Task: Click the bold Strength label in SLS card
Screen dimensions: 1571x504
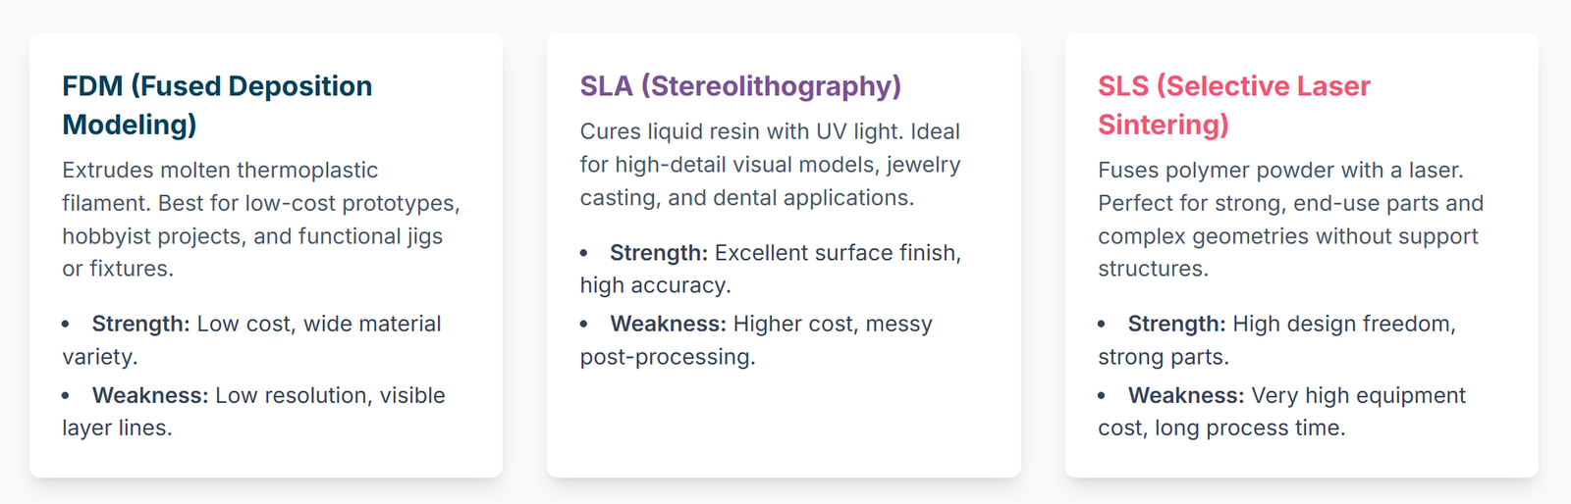Action: pyautogui.click(x=1176, y=324)
